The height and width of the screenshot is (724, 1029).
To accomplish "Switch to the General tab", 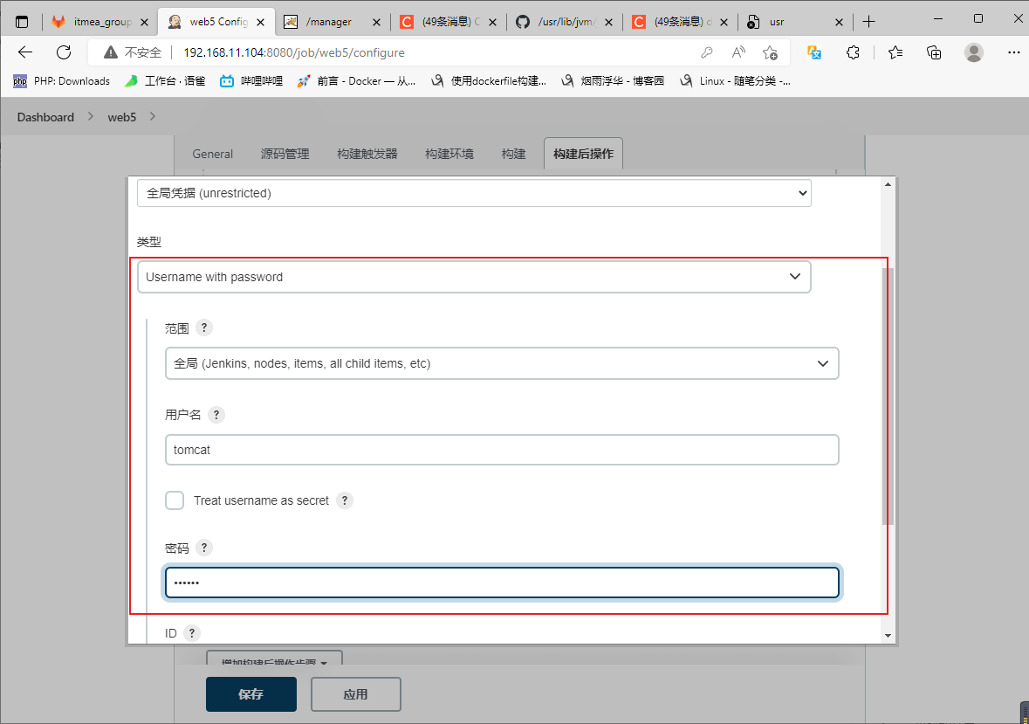I will coord(213,154).
